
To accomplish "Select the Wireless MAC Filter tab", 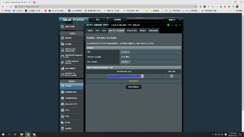I will [116, 31].
